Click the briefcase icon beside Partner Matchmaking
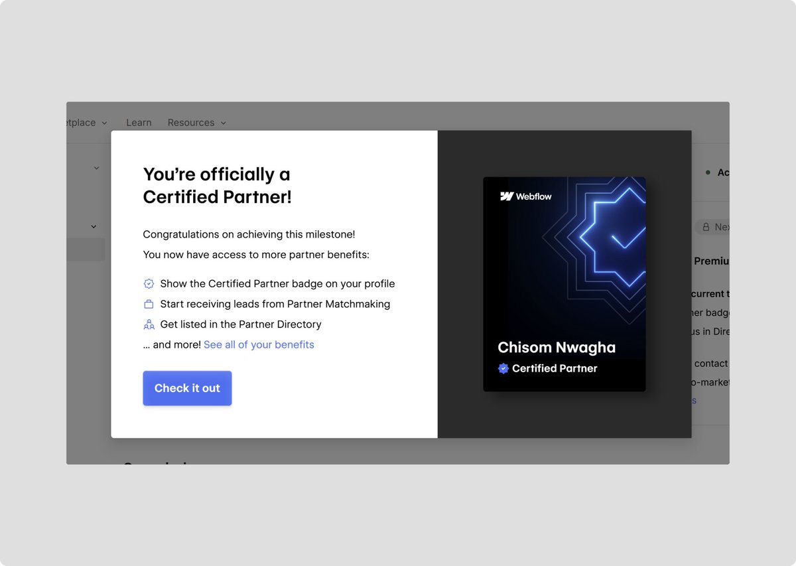Screen dimensions: 796x566 click(x=149, y=304)
